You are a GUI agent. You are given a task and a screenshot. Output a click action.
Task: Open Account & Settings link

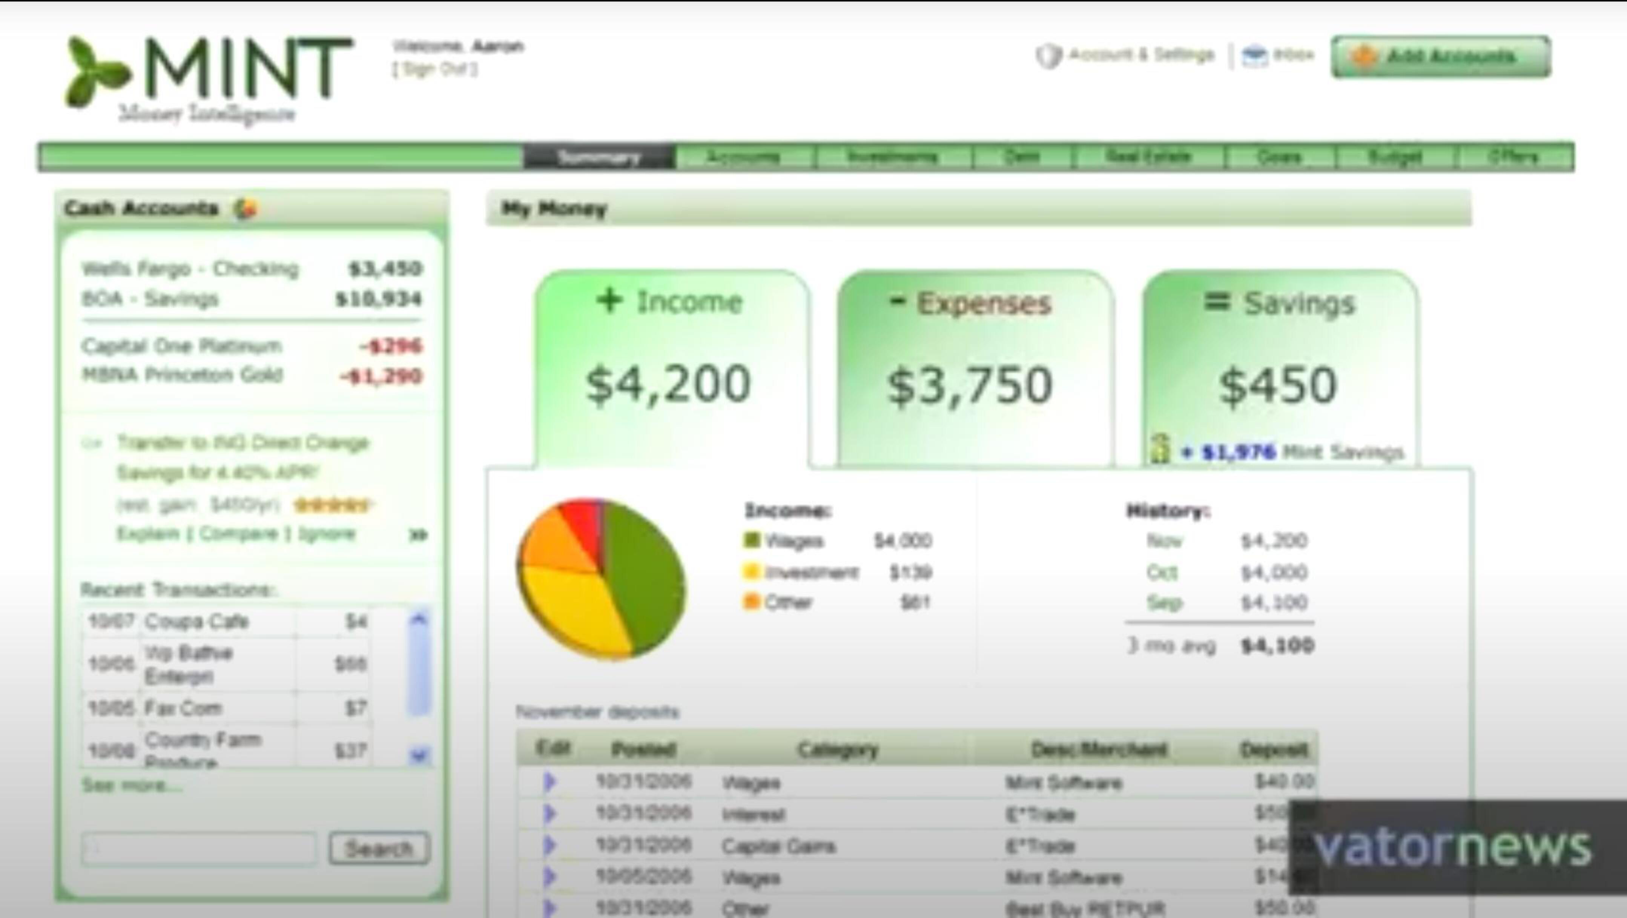(1141, 55)
